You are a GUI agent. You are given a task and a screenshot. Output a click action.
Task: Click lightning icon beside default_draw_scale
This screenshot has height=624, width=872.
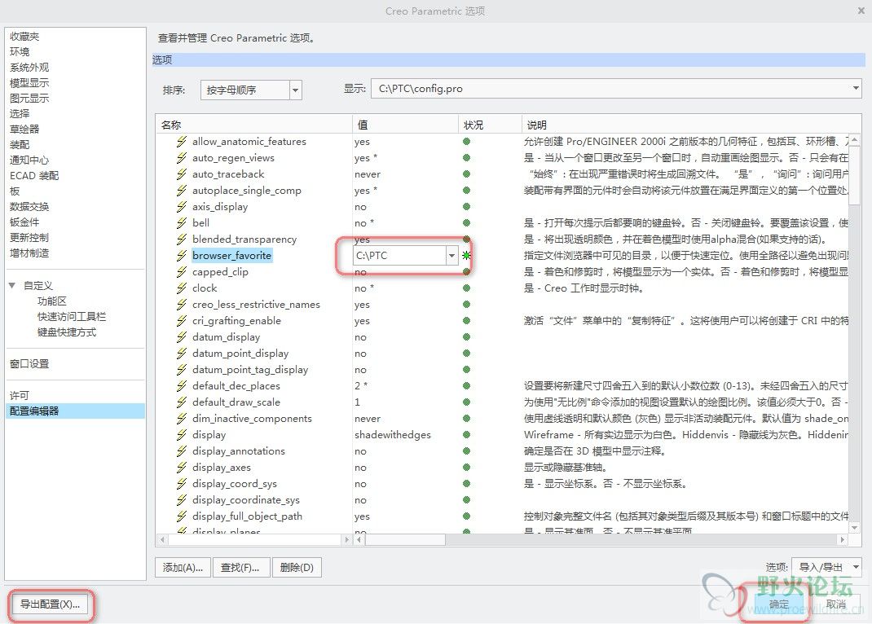(x=181, y=402)
